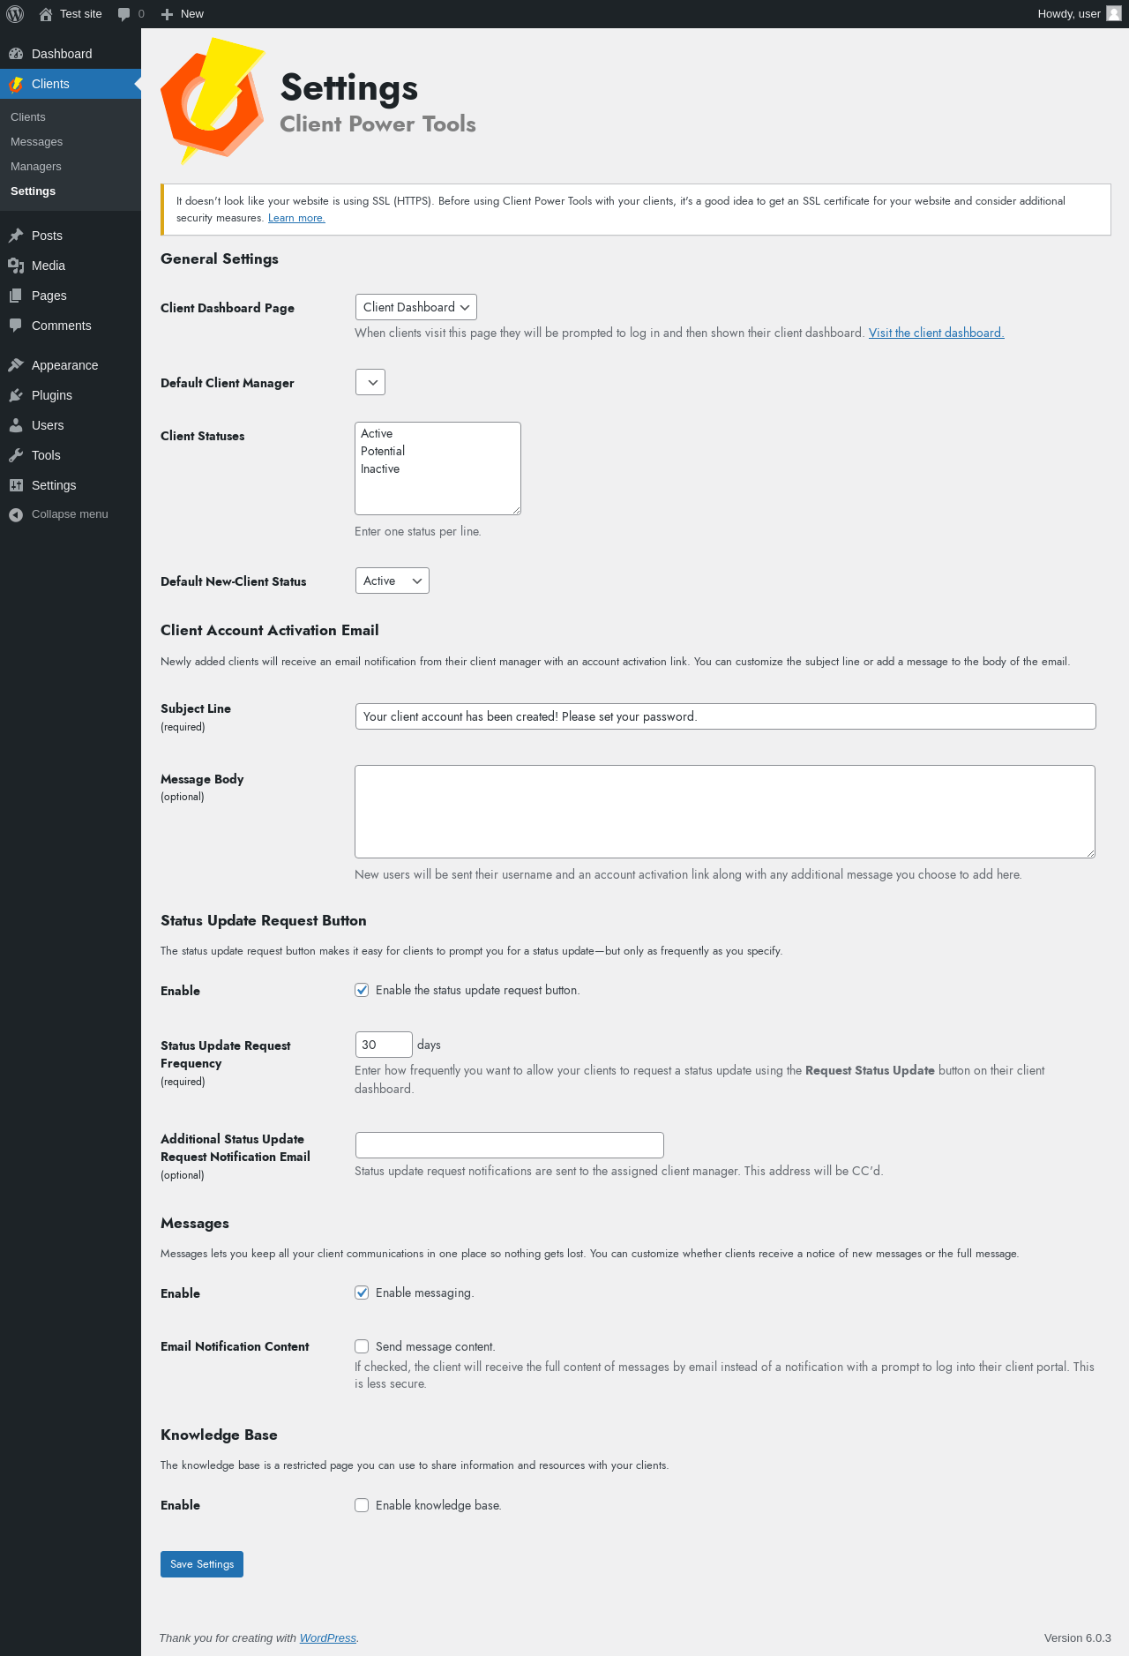Go to Managers submenu item
This screenshot has width=1129, height=1656.
36,166
